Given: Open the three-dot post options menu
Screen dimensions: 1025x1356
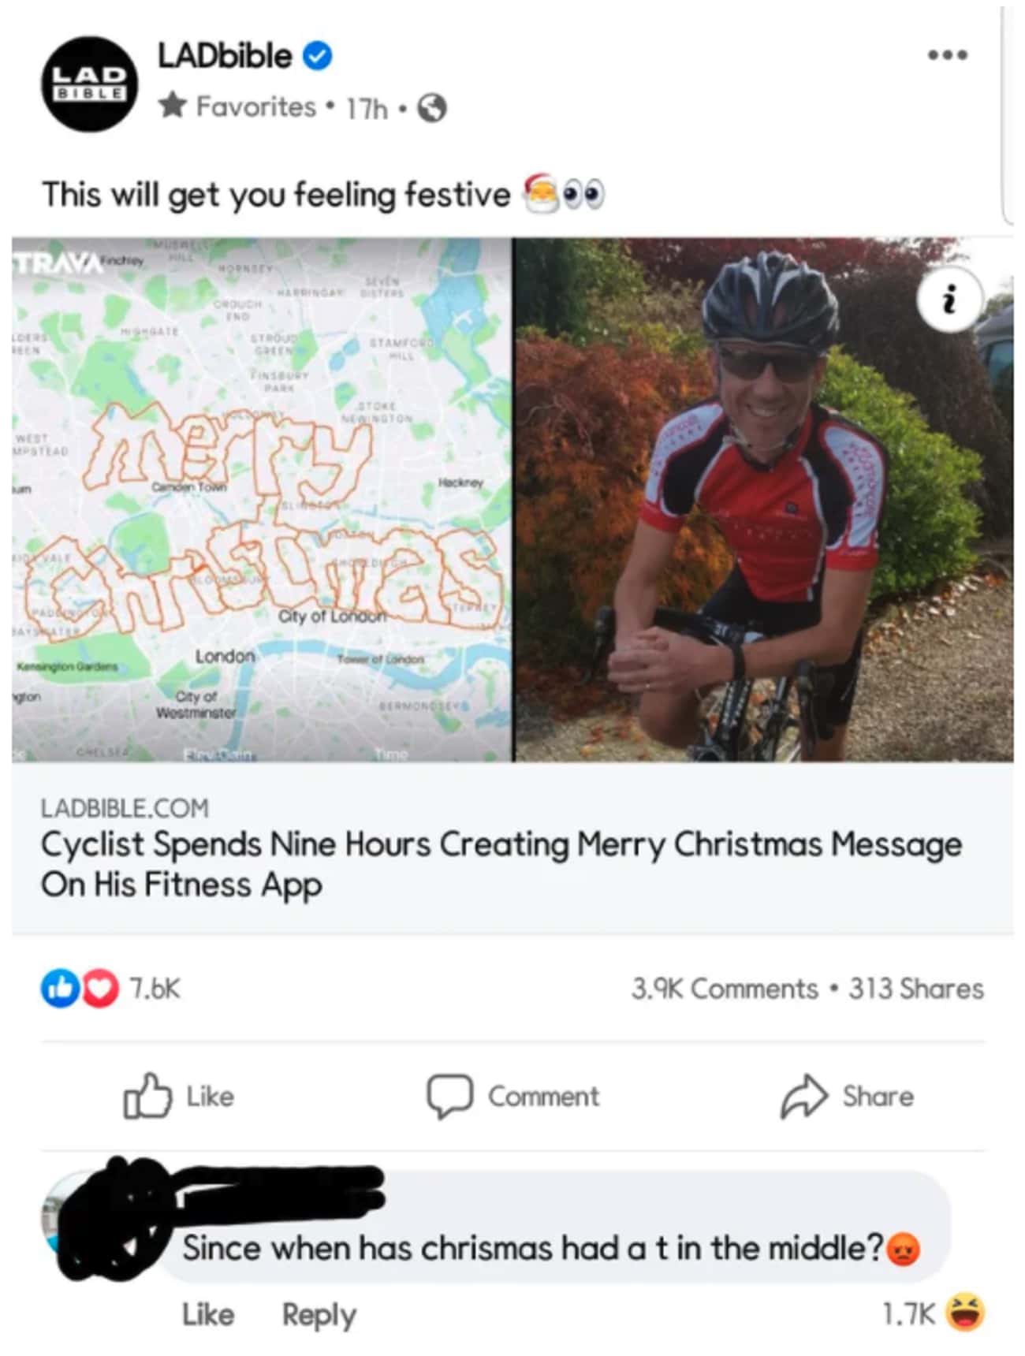Looking at the screenshot, I should pos(947,55).
